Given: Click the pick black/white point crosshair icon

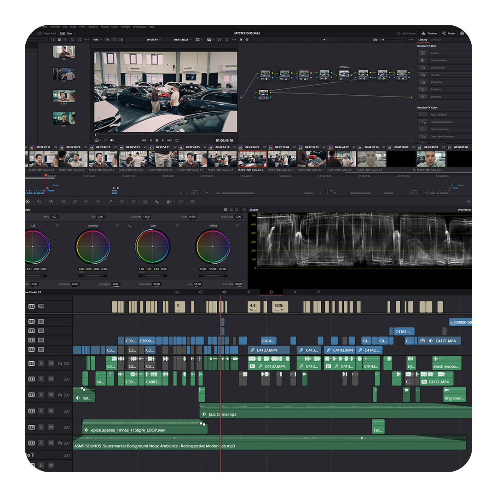Looking at the screenshot, I should point(129,225).
